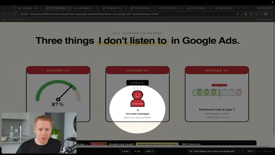This screenshot has height=155, width=275.
Task: Open the All Bookmarks folder
Action: click(264, 20)
